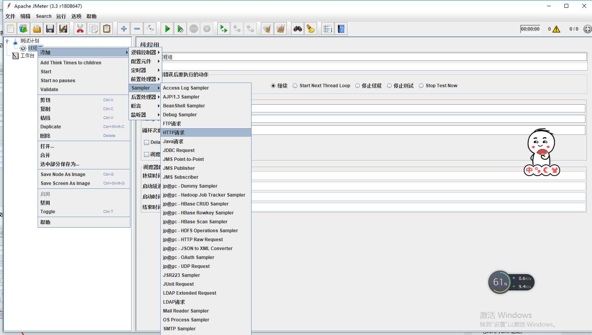The height and width of the screenshot is (335, 592).
Task: Click the Toggle enable/disable toolbar icon
Action: 150,29
